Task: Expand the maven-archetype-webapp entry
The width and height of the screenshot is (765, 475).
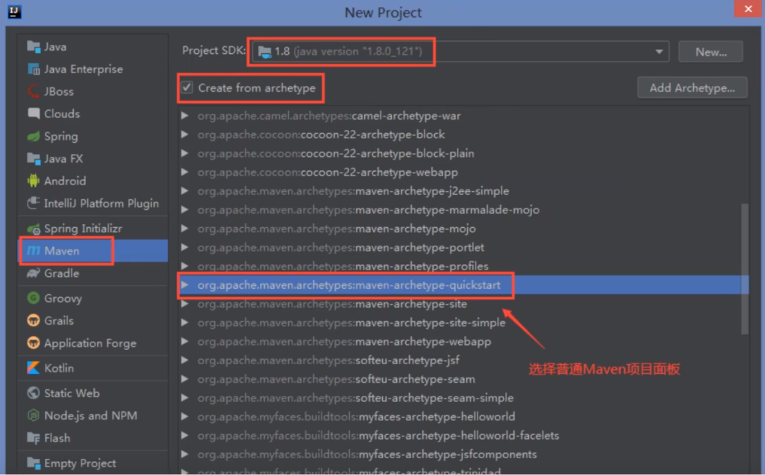Action: 185,341
